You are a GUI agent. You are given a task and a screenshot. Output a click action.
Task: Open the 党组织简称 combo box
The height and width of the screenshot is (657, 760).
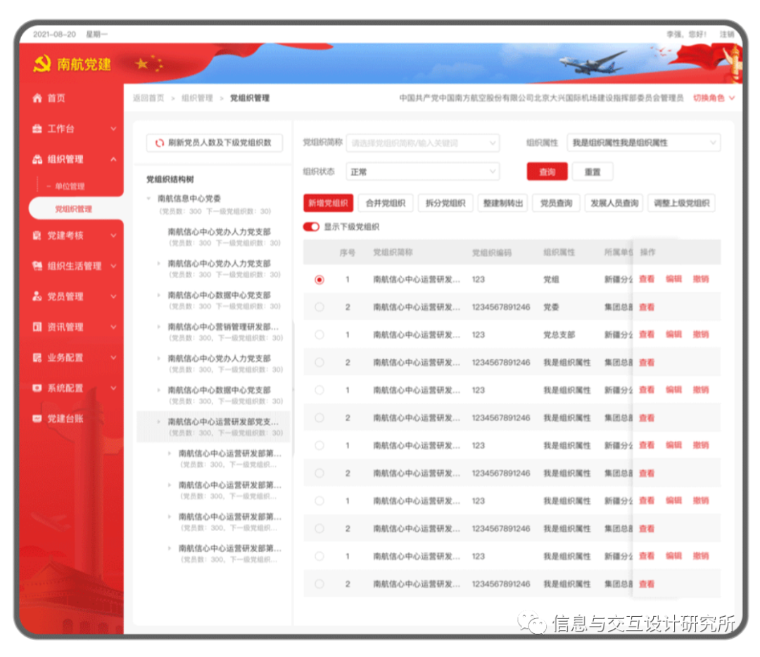[423, 143]
